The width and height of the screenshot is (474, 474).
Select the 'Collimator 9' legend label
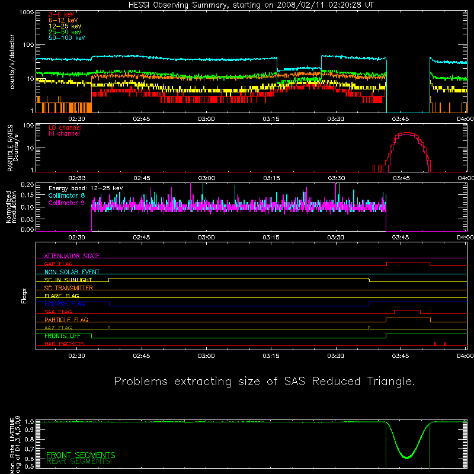[66, 203]
